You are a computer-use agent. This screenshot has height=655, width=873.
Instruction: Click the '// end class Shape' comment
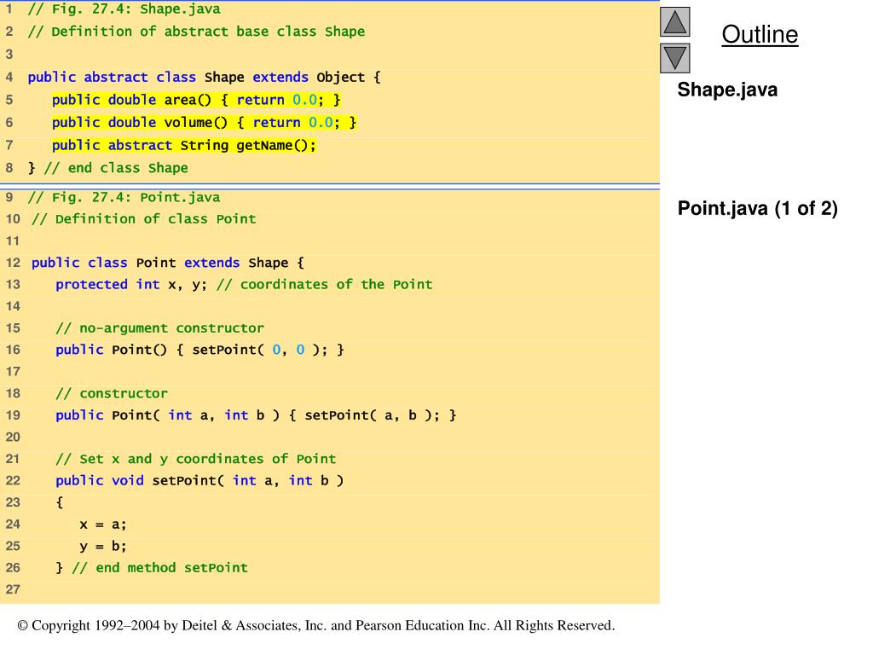click(116, 168)
